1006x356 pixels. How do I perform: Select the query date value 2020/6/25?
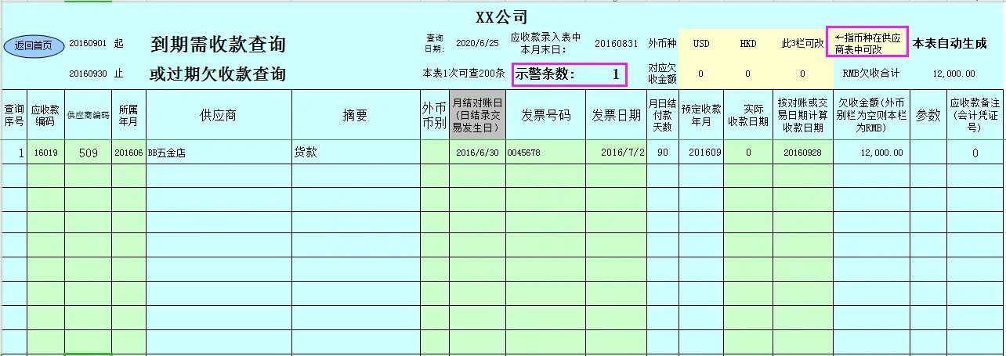(476, 44)
